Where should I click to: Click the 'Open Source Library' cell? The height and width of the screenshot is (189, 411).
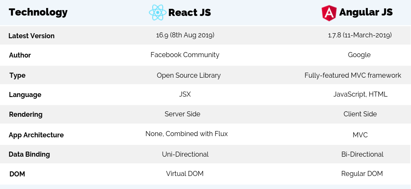coord(189,75)
